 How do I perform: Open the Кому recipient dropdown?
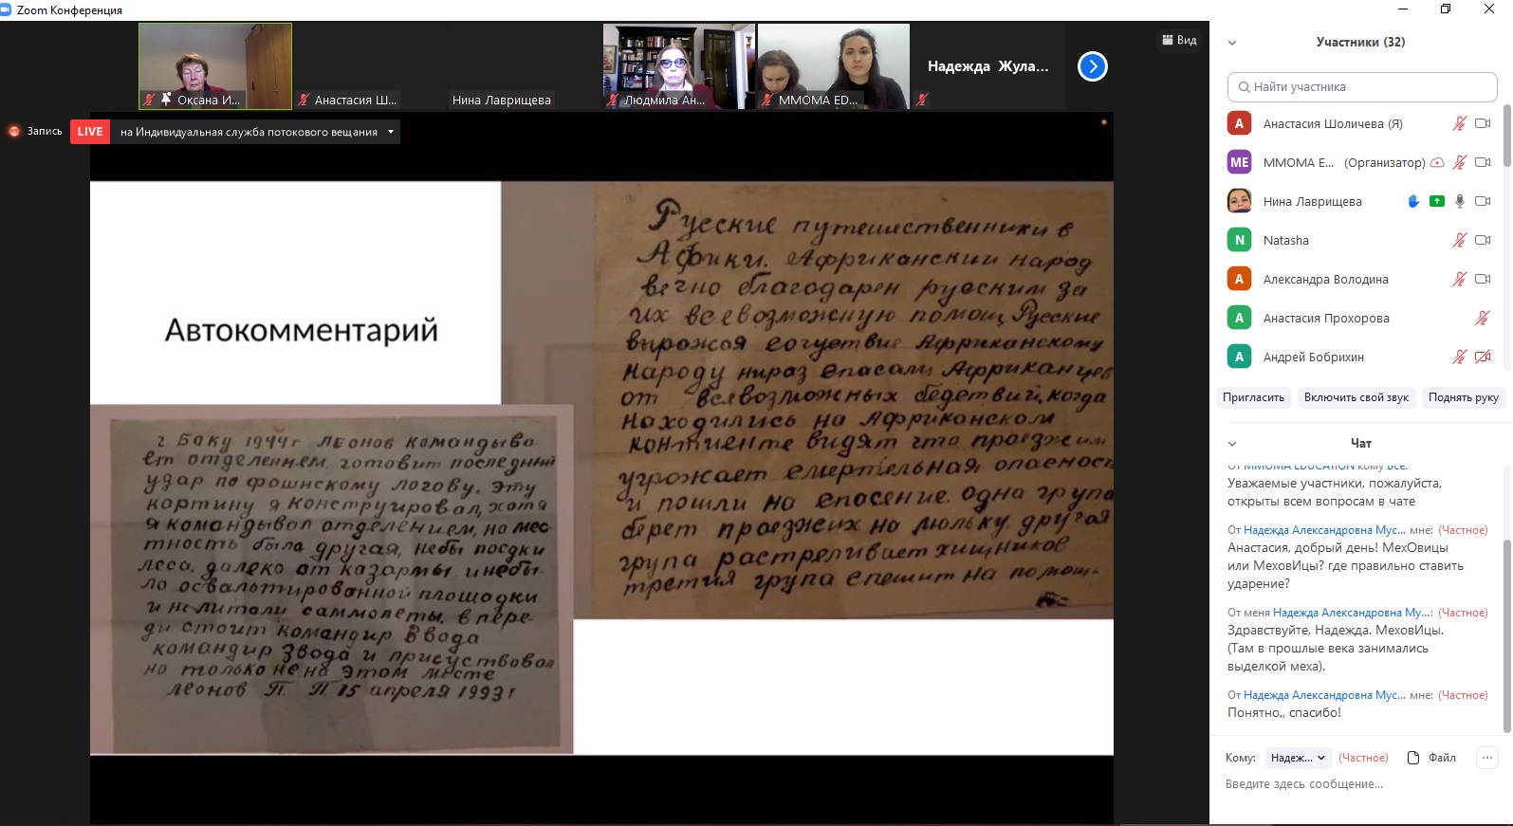click(x=1298, y=758)
